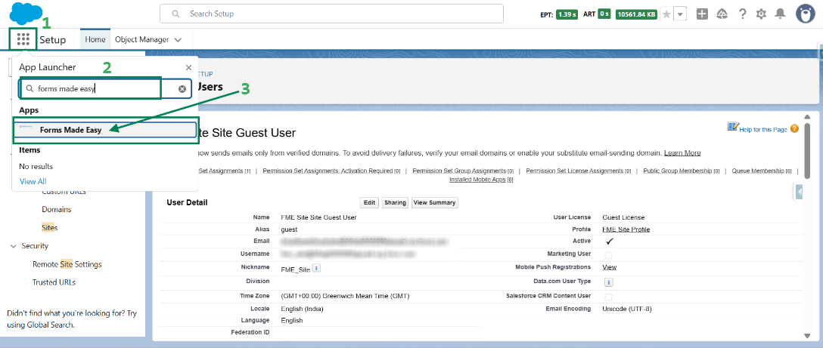
Task: Expand Object Manager tab chevron
Action: coord(178,40)
